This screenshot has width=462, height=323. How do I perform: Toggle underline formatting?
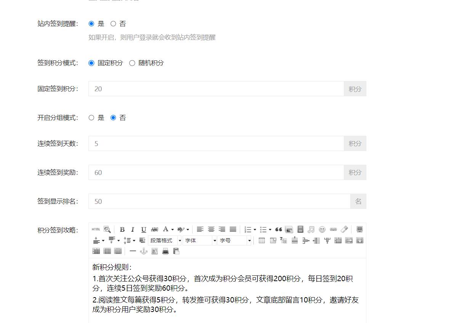tap(144, 229)
